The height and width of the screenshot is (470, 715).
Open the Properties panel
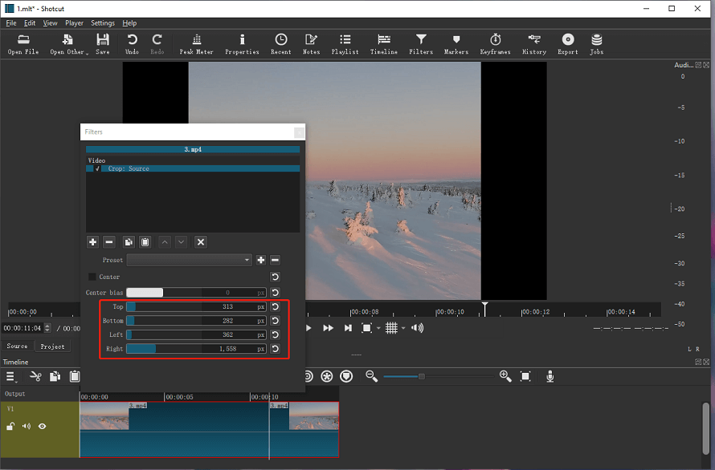(242, 44)
